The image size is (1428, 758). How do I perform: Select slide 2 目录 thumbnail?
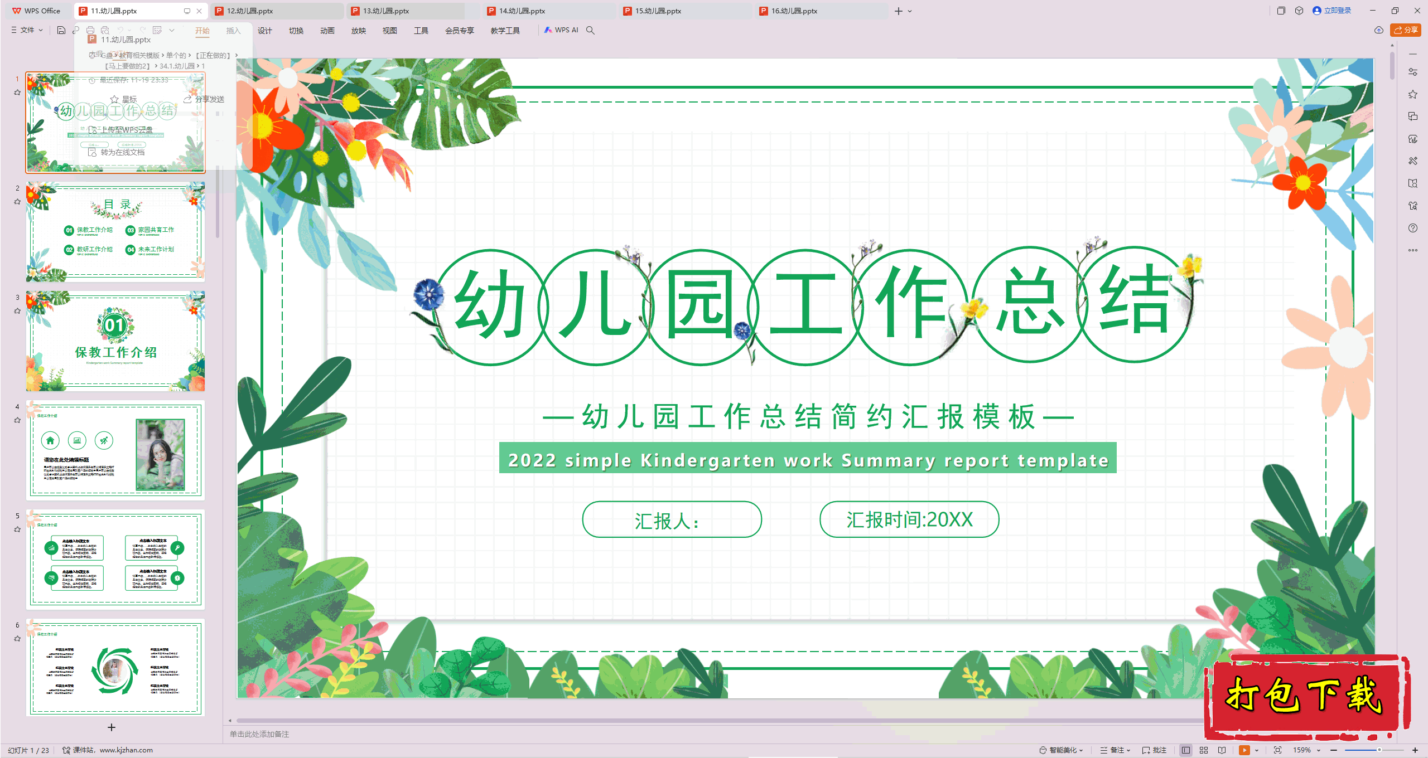point(115,232)
